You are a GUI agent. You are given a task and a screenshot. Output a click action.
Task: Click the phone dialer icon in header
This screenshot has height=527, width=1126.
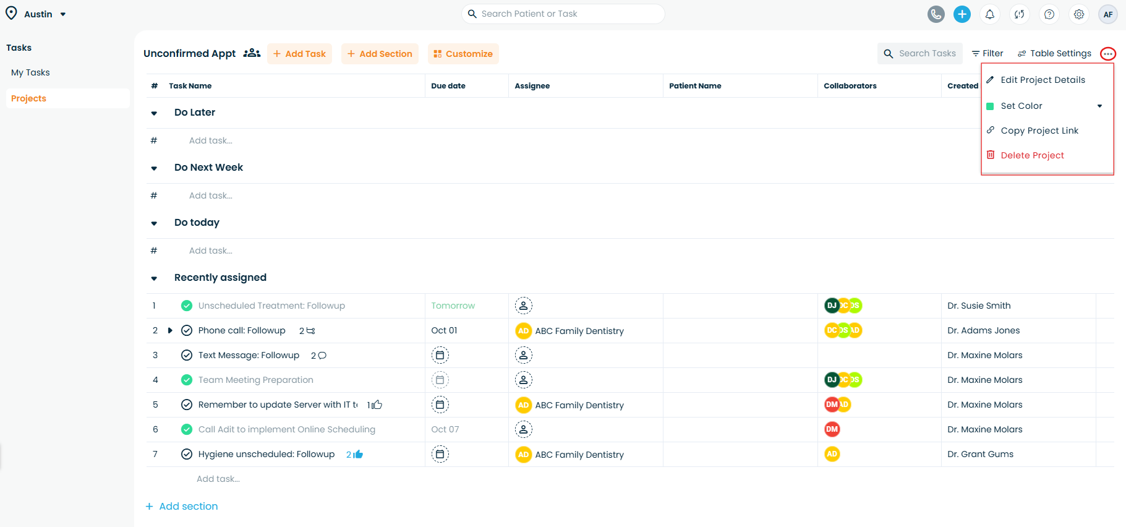(936, 14)
